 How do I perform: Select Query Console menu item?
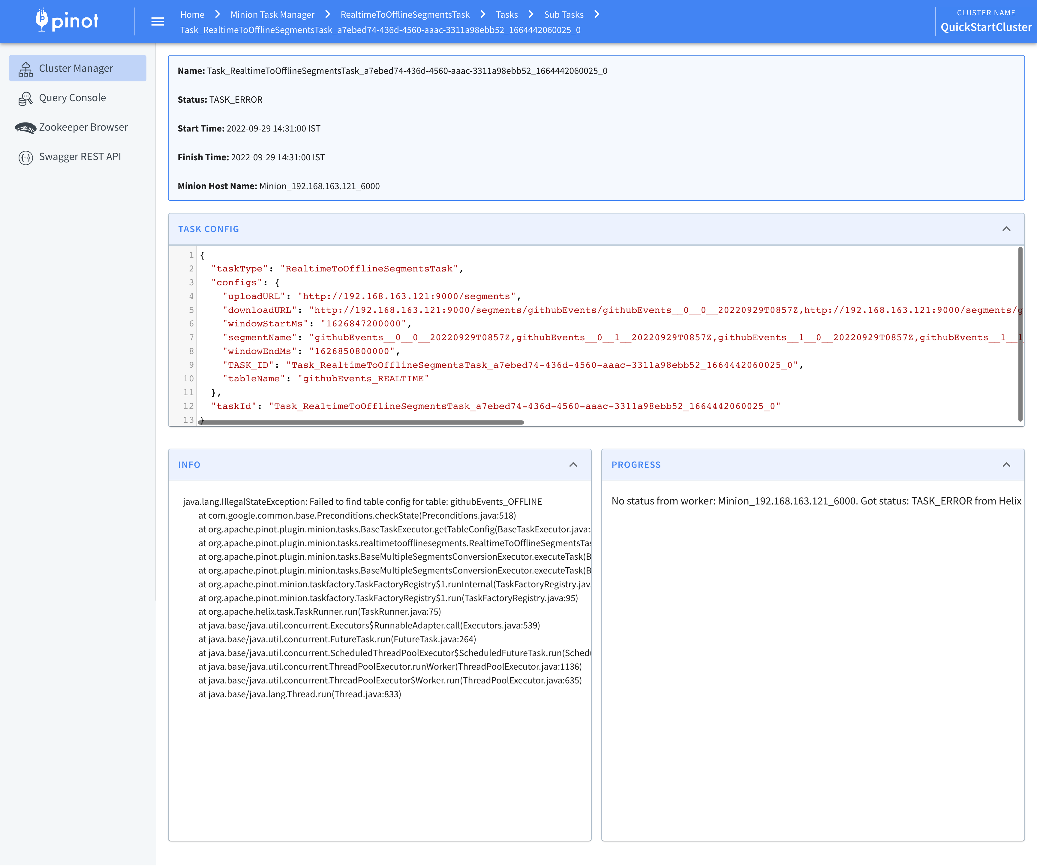(73, 98)
